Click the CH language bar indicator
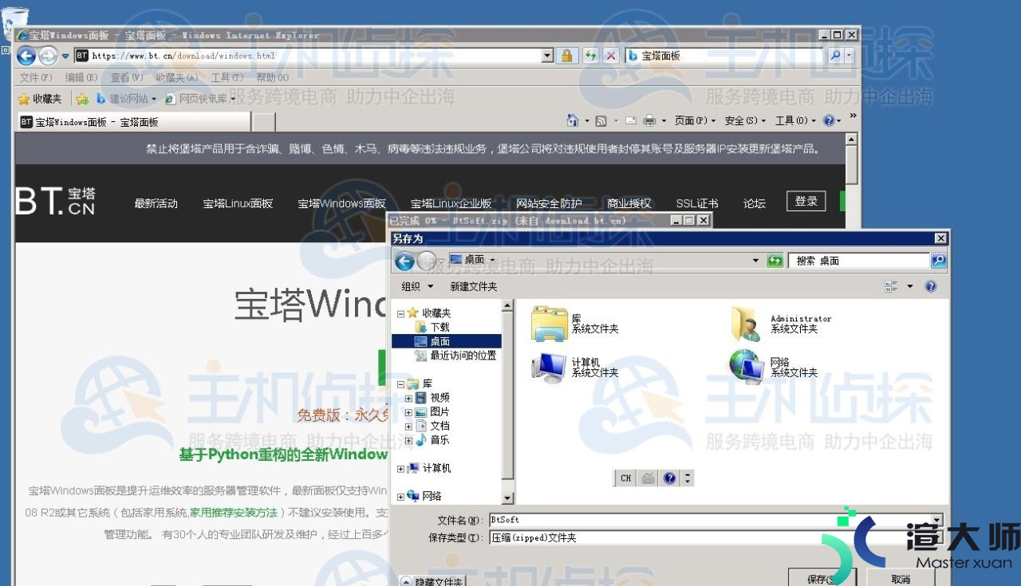This screenshot has height=586, width=1021. coord(626,478)
